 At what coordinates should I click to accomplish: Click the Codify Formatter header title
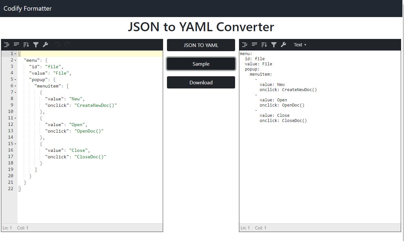27,8
